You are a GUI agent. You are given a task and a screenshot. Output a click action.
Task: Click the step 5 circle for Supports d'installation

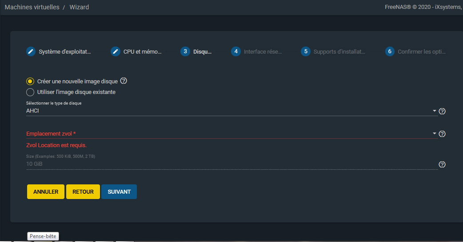click(305, 51)
